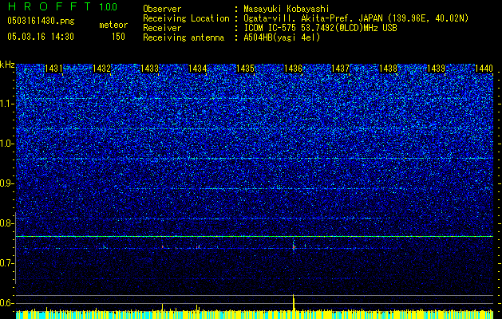The image size is (502, 319).
Task: Click the 1431 time marker
Action: (53, 69)
